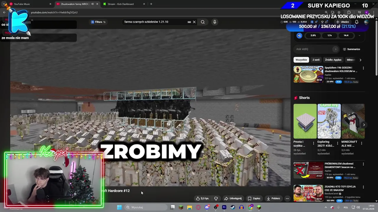Open the browser extensions puzzle icon
Screen dimensions: 378x212
point(349,12)
